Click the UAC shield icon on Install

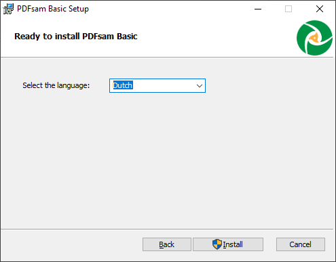point(217,244)
